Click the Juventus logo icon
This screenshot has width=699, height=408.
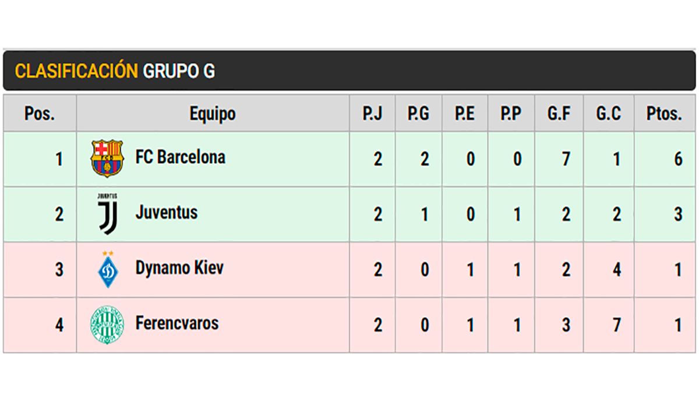[107, 214]
